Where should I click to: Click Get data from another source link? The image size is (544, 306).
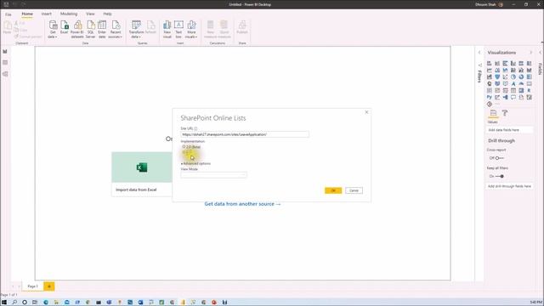(x=242, y=204)
